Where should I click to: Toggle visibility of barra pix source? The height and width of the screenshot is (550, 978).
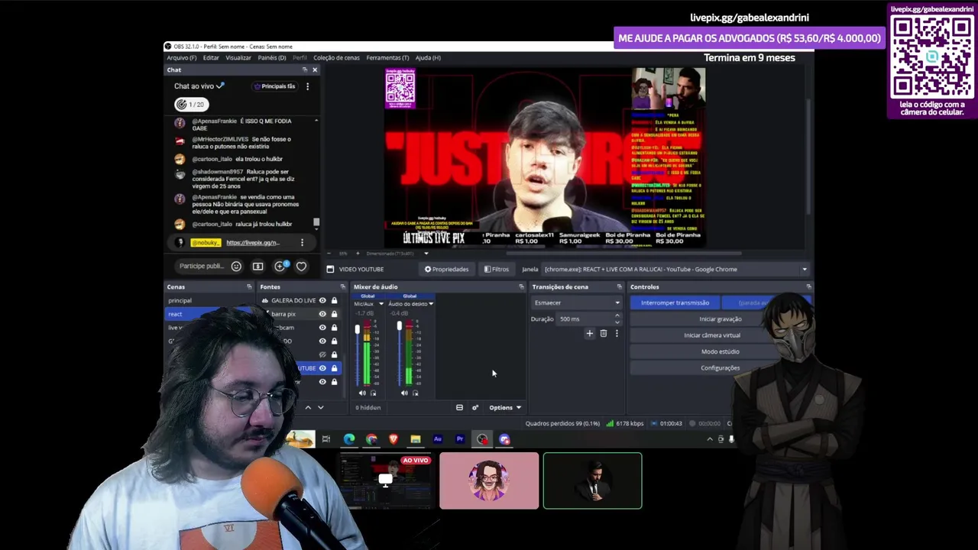pos(322,314)
